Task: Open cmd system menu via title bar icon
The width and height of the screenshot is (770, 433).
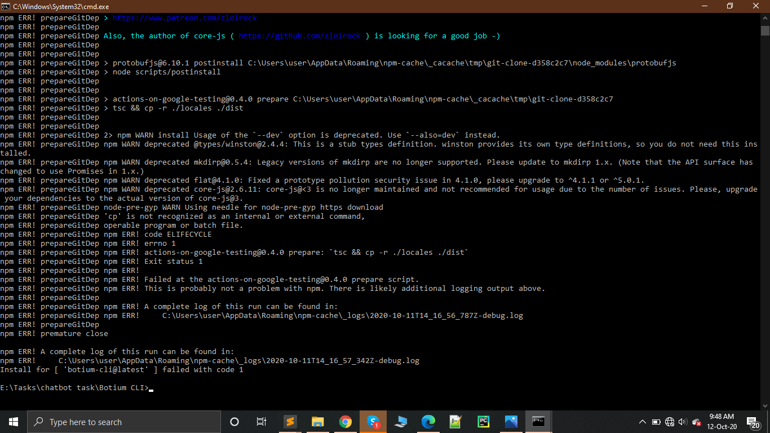Action: 6,6
